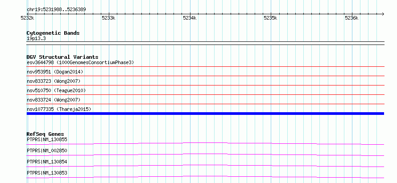The image size is (397, 183).
Task: Select the Cytogenetic Bands track heading
Action: (53, 33)
